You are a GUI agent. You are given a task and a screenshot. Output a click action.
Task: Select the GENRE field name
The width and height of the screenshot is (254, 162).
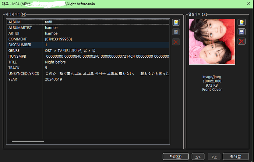click(x=14, y=51)
